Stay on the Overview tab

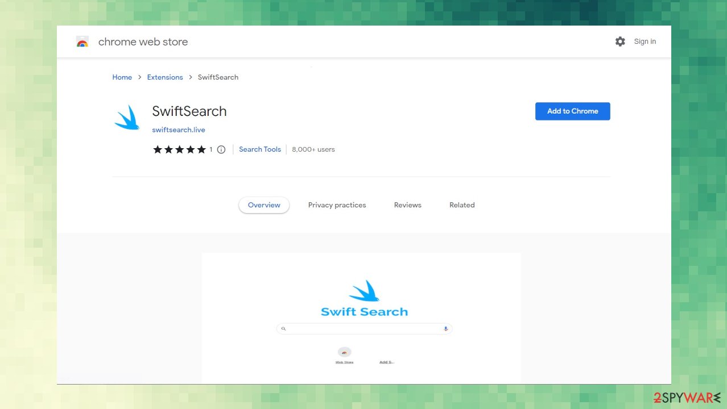(x=263, y=204)
